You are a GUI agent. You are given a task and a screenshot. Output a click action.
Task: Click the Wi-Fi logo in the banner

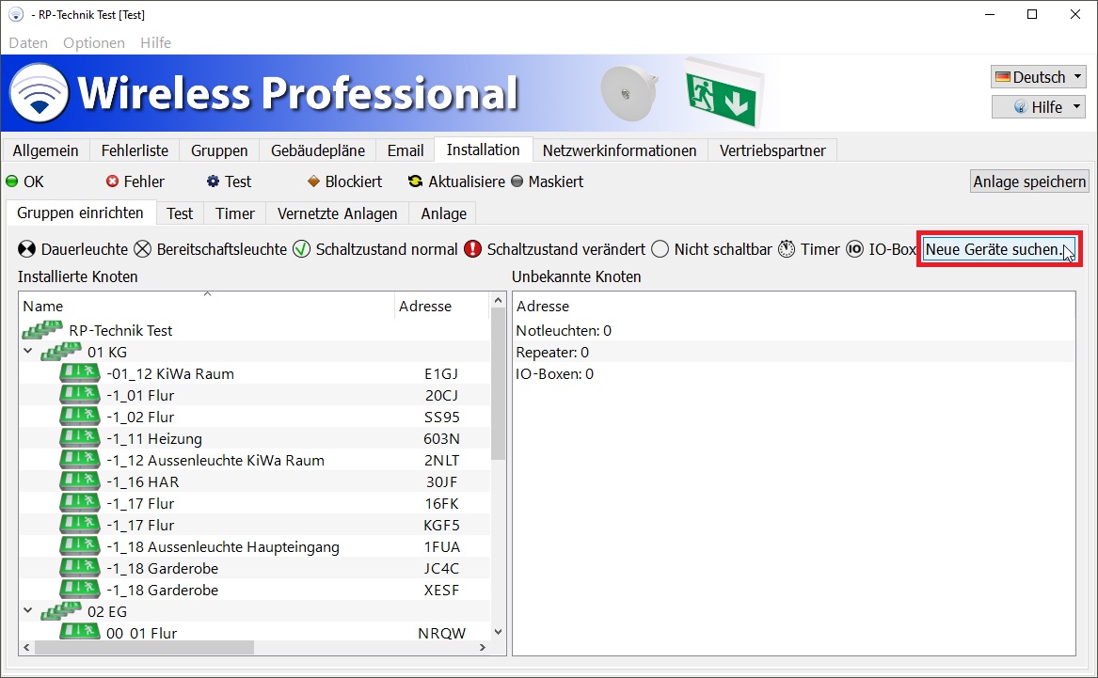click(40, 93)
